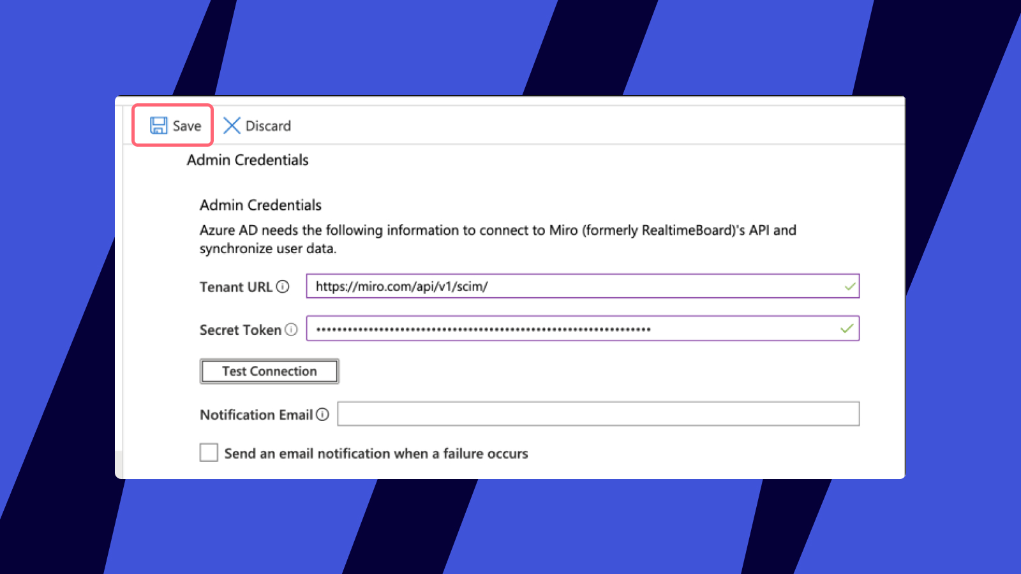
Task: Click the Discard text in toolbar
Action: (268, 126)
